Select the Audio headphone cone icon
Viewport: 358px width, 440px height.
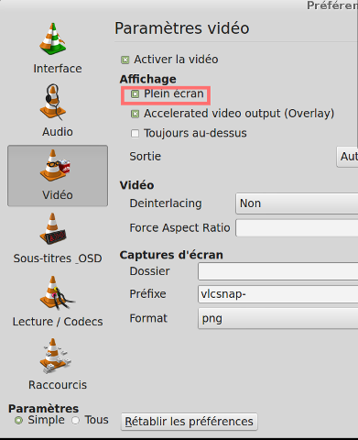53,102
